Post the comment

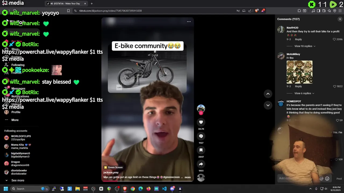[339, 179]
